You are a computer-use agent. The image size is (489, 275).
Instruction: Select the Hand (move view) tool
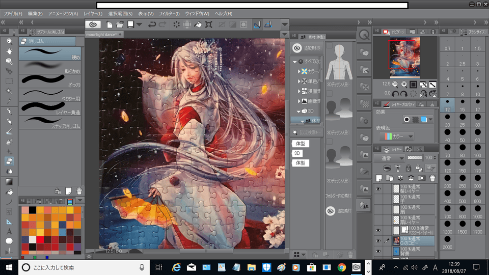click(x=9, y=51)
